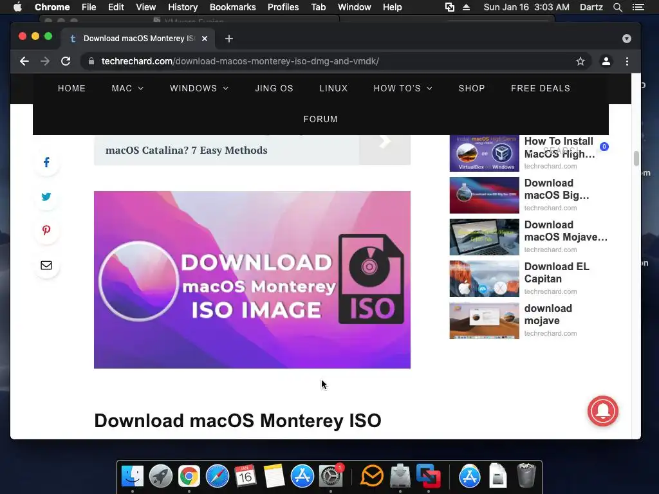Click the Download macOS Monterey ISO heading
The height and width of the screenshot is (494, 659).
pos(237,421)
